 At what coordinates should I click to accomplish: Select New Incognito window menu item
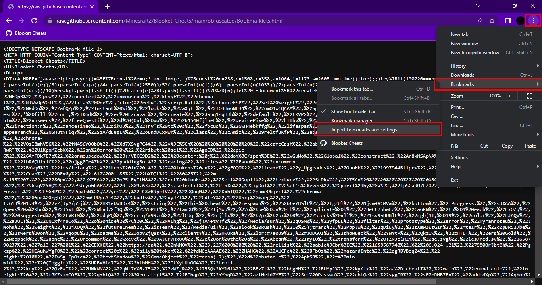[489, 53]
